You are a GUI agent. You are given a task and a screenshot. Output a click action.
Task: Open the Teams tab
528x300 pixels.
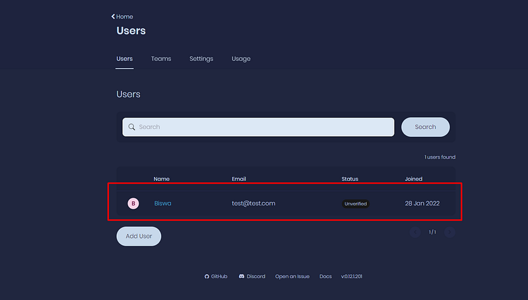coord(161,59)
